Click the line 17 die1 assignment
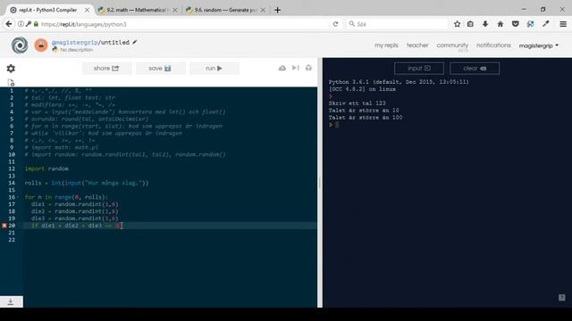Viewport: 572px width, 321px height. point(75,204)
